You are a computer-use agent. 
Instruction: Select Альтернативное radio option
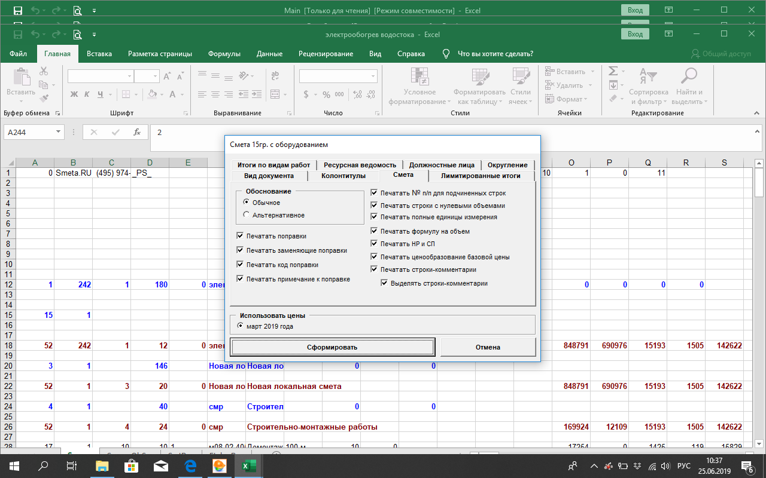pos(247,215)
